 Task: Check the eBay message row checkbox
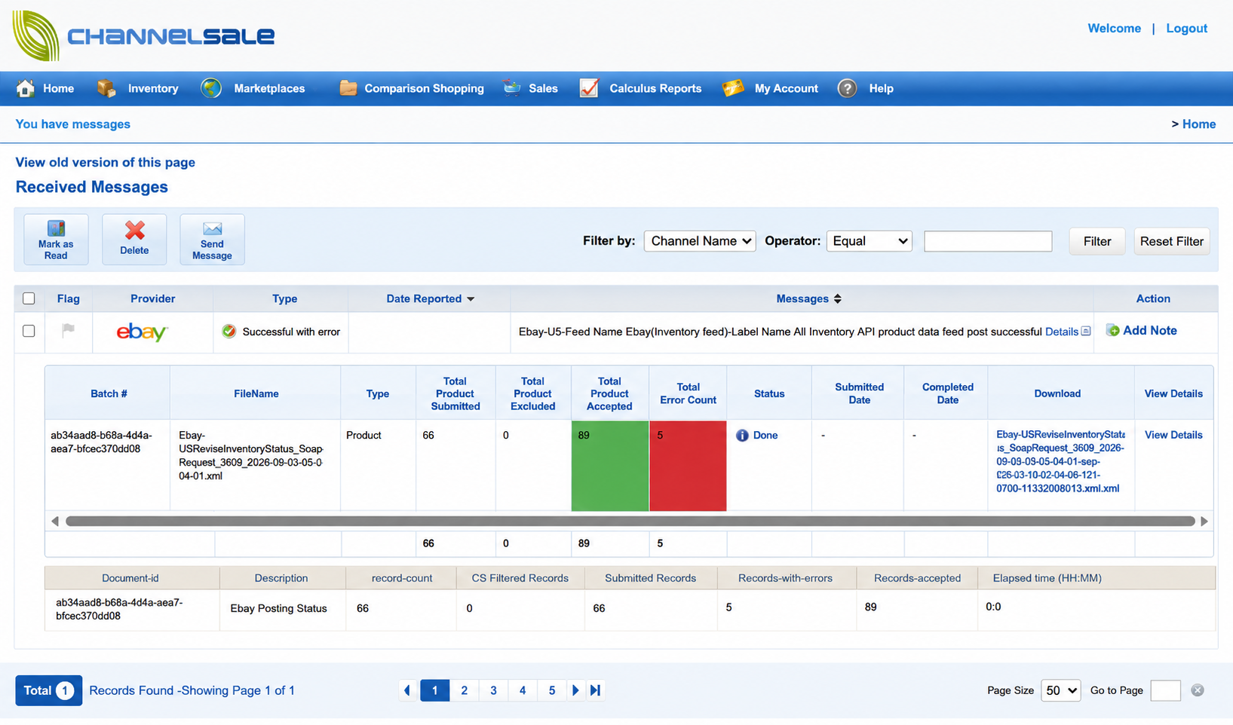(x=29, y=331)
